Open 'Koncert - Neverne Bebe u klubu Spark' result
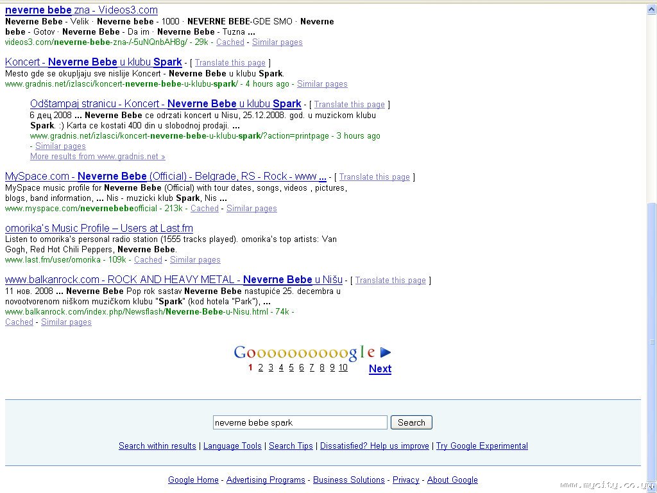Image resolution: width=657 pixels, height=493 pixels. click(94, 62)
